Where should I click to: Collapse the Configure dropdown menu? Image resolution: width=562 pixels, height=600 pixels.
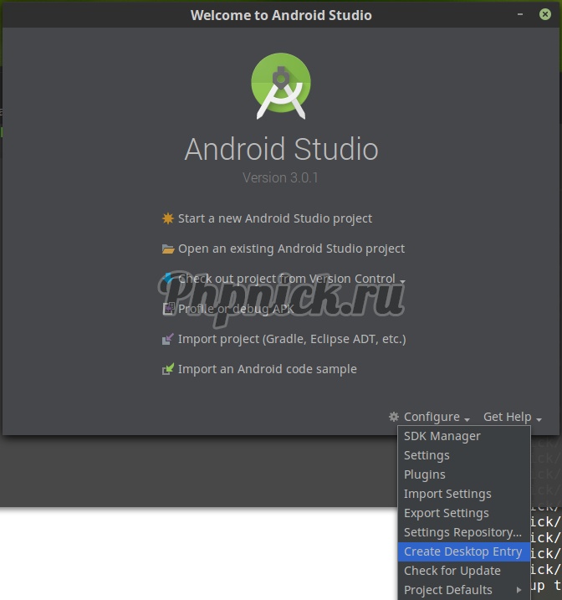[x=437, y=417]
